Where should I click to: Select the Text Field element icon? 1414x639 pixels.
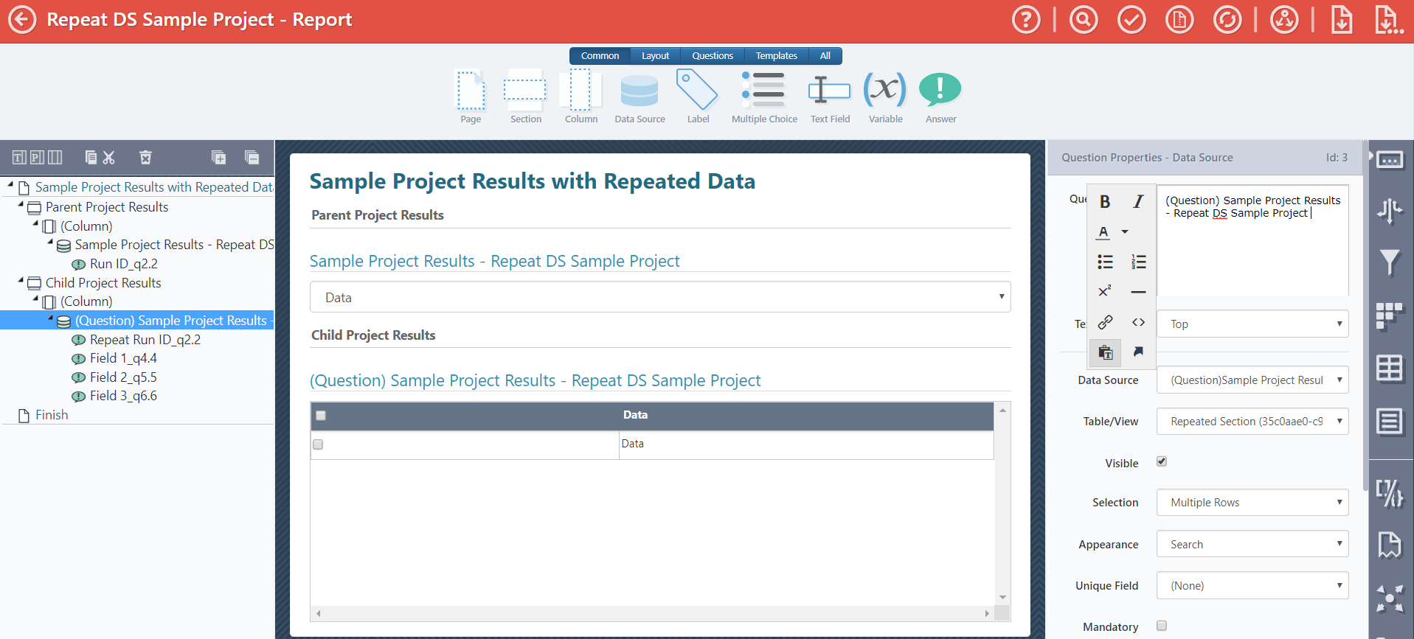(829, 90)
